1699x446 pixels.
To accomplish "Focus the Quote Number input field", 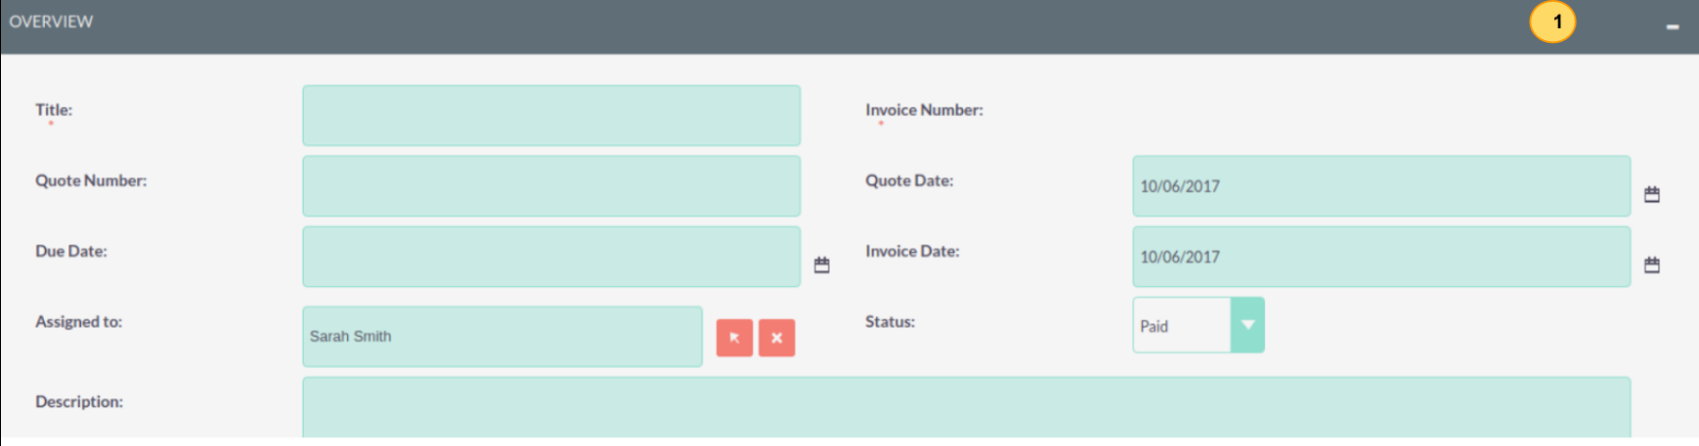I will click(550, 185).
